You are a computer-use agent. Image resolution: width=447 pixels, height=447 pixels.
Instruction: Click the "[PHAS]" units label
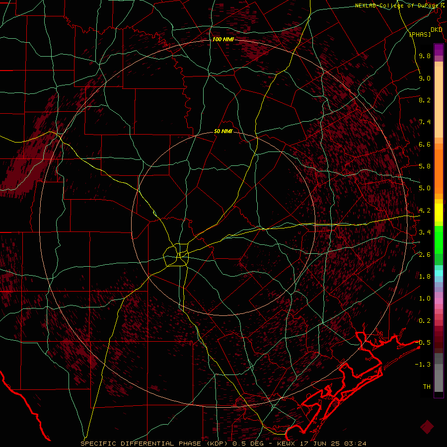(420, 34)
